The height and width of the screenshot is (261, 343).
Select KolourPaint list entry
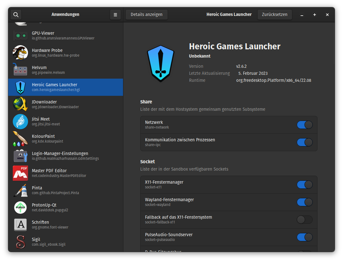coord(66,139)
